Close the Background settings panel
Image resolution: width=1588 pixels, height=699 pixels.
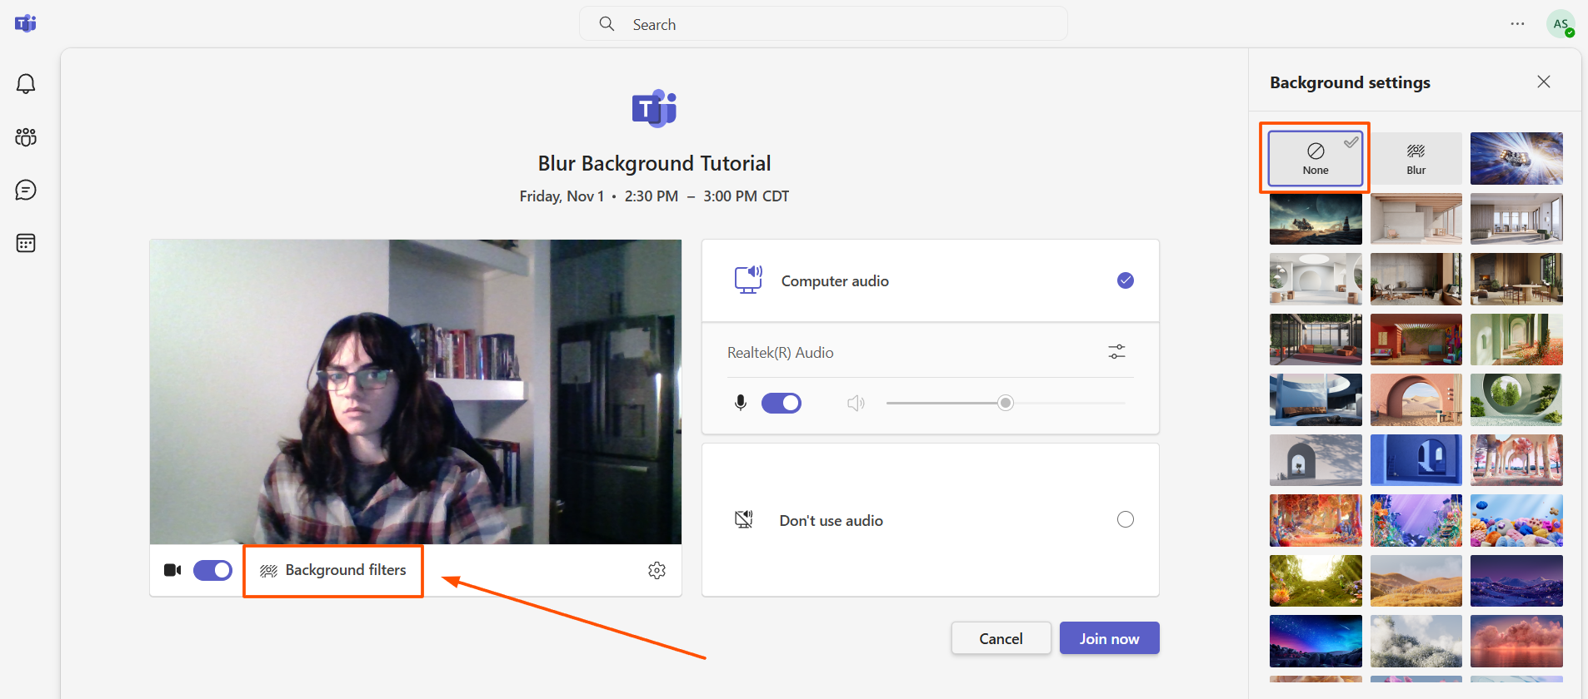click(1544, 82)
